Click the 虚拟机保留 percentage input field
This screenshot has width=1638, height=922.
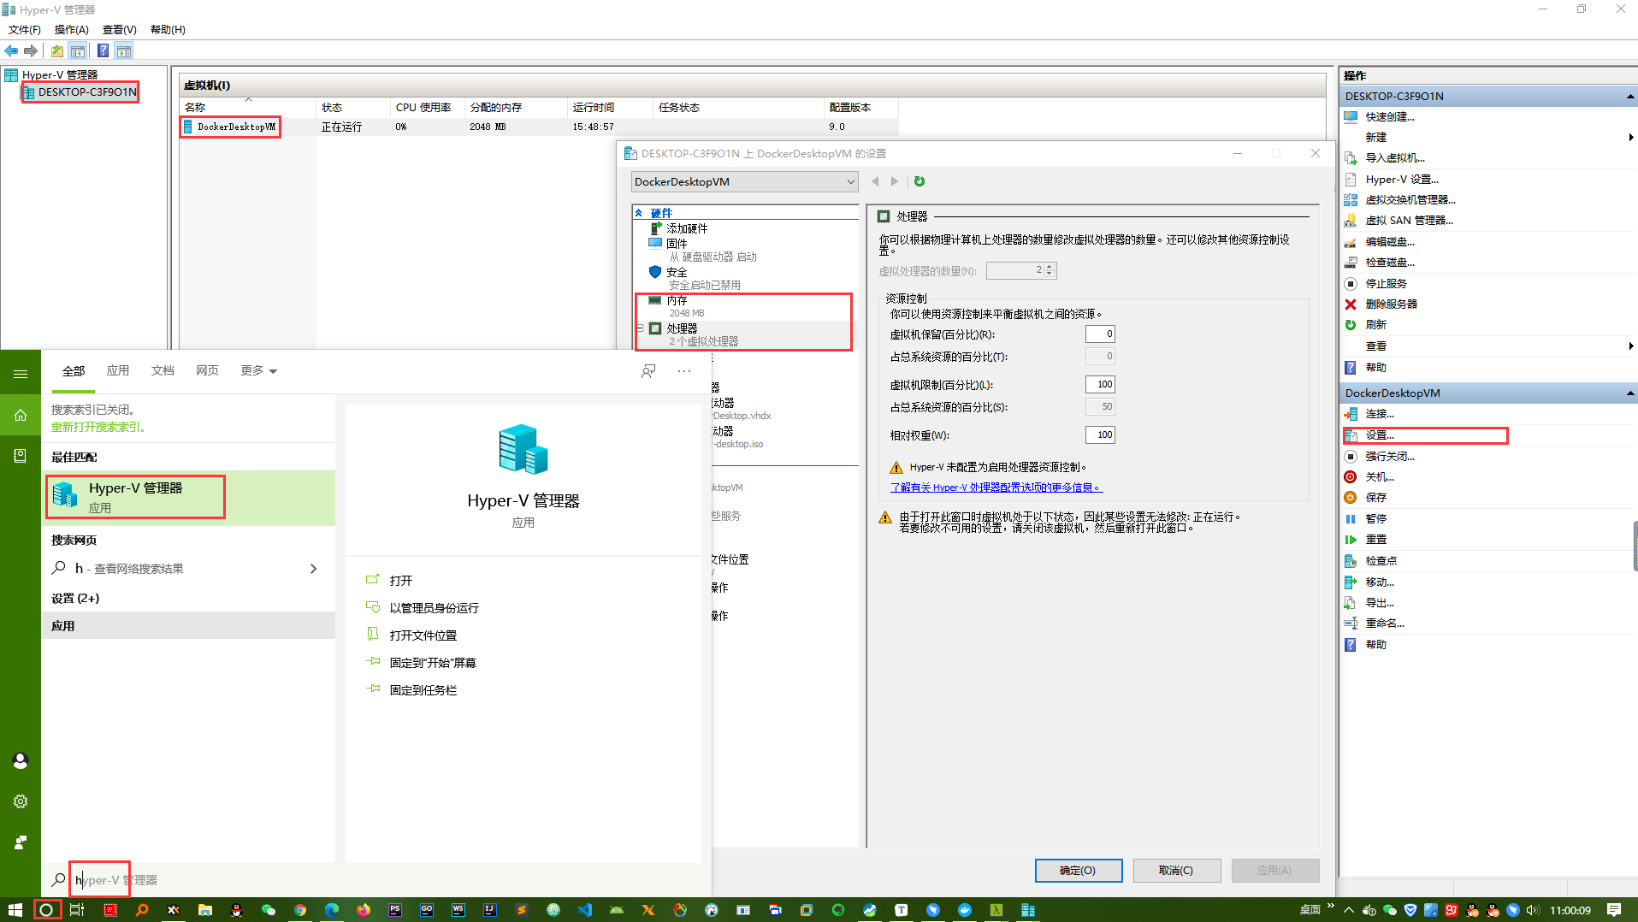click(1100, 334)
